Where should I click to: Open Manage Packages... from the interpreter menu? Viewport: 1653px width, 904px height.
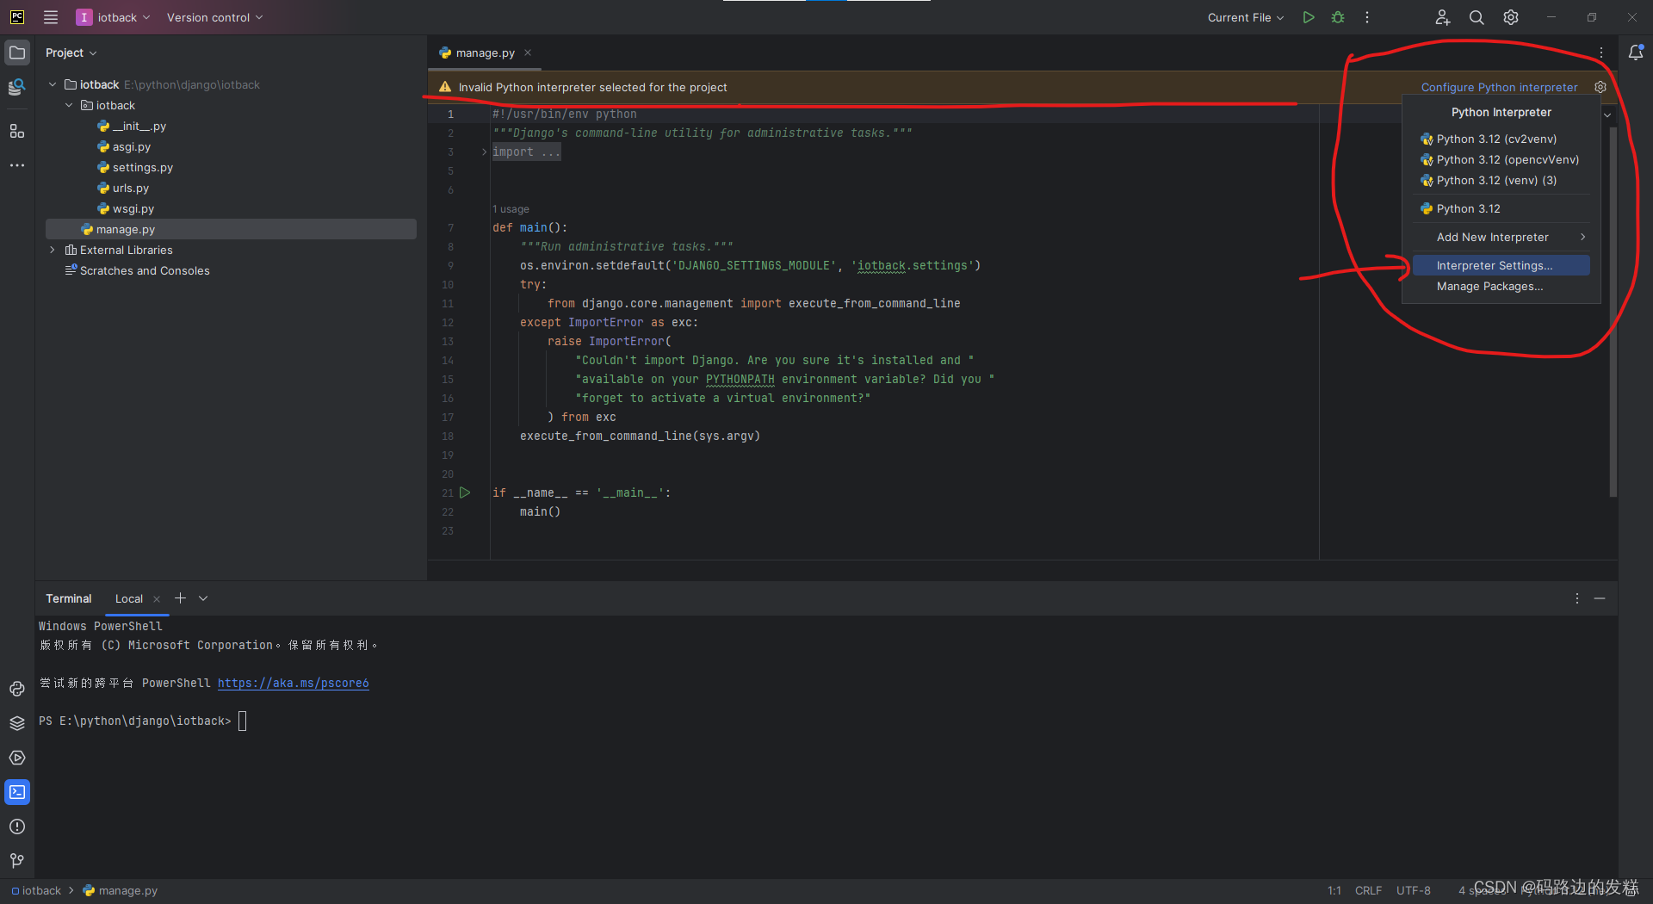pyautogui.click(x=1489, y=286)
